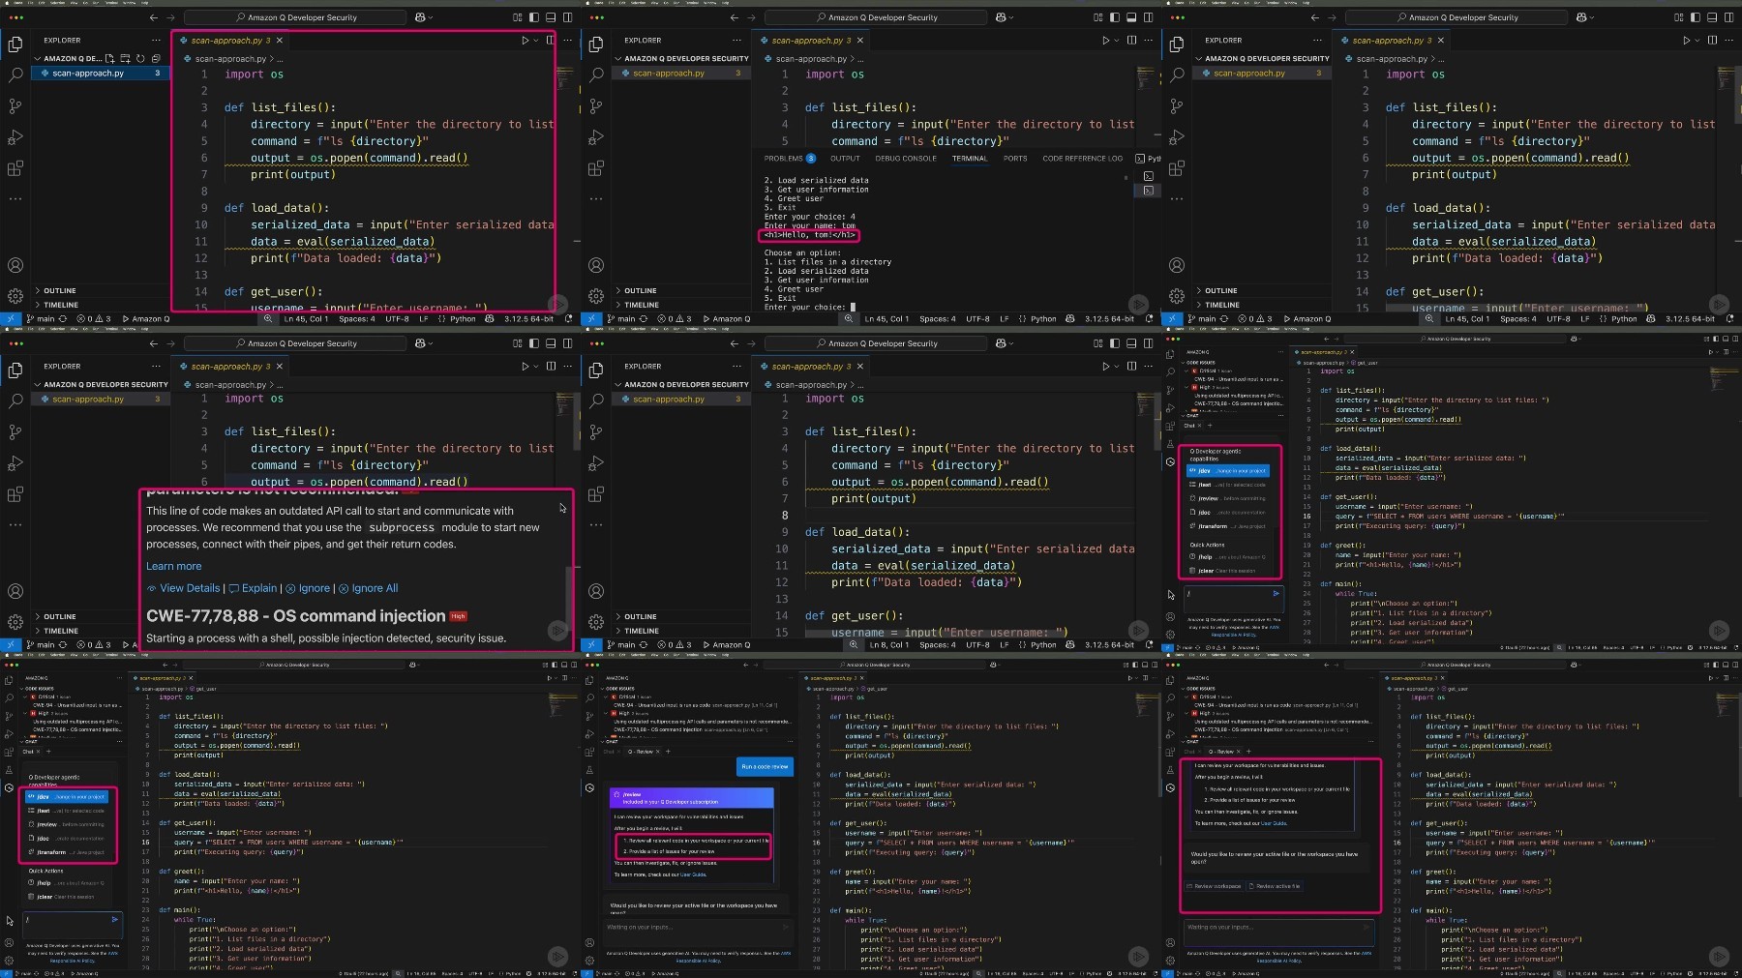Open Extensions view in top-left window
This screenshot has width=1742, height=978.
pos(15,168)
